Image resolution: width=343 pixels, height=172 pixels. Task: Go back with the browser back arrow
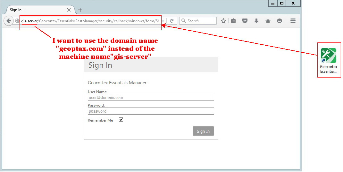click(x=9, y=21)
